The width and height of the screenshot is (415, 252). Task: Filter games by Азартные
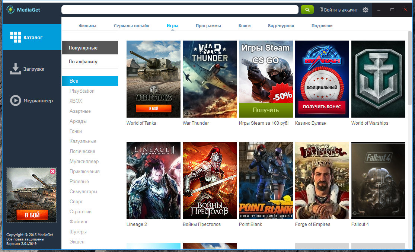point(80,111)
